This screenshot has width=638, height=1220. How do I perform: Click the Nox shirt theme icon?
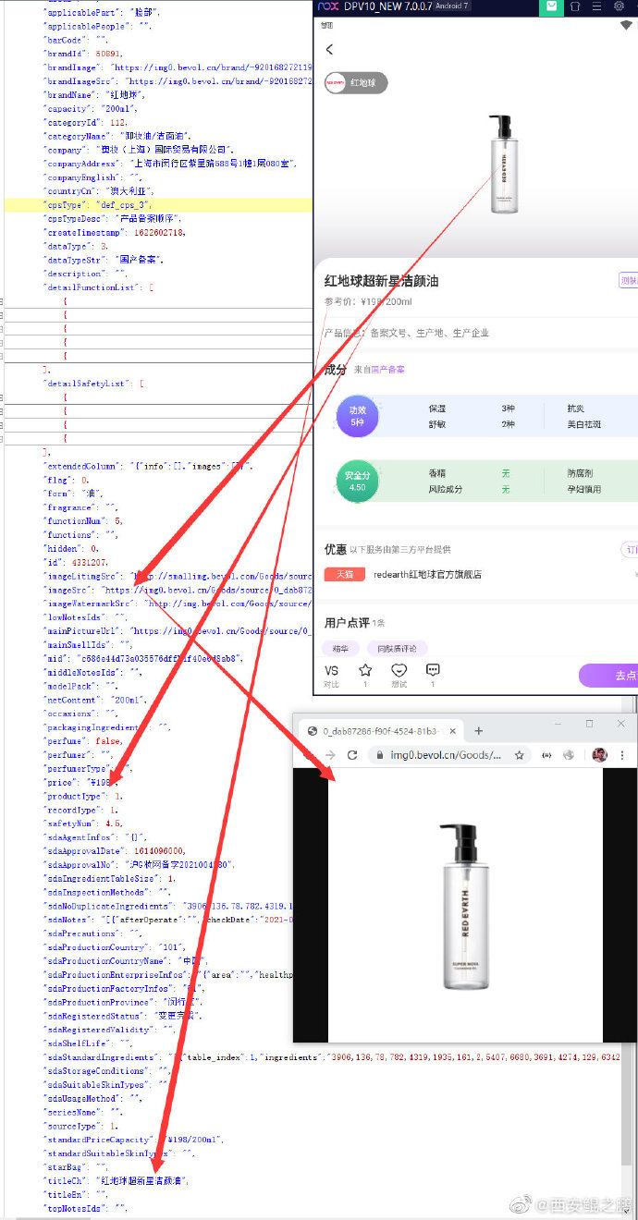pyautogui.click(x=575, y=6)
